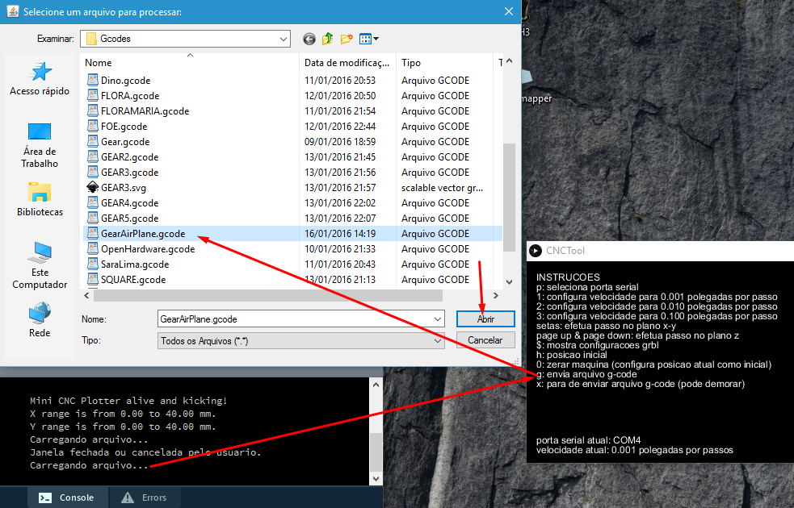
Task: Click 'h: posicao inicial' line in CNCTool
Action: click(x=572, y=355)
